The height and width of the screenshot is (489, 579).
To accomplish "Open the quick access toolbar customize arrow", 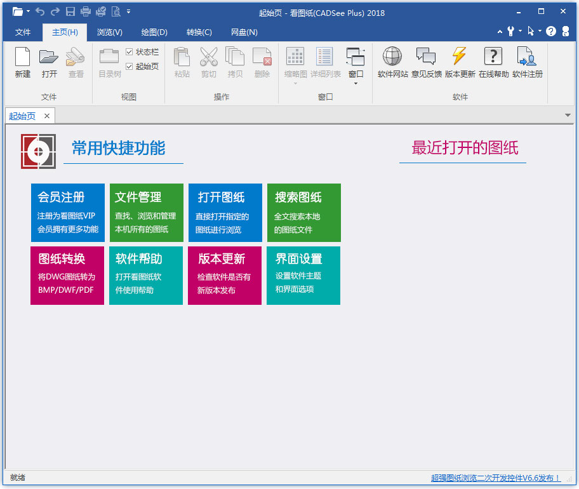I will pos(129,12).
